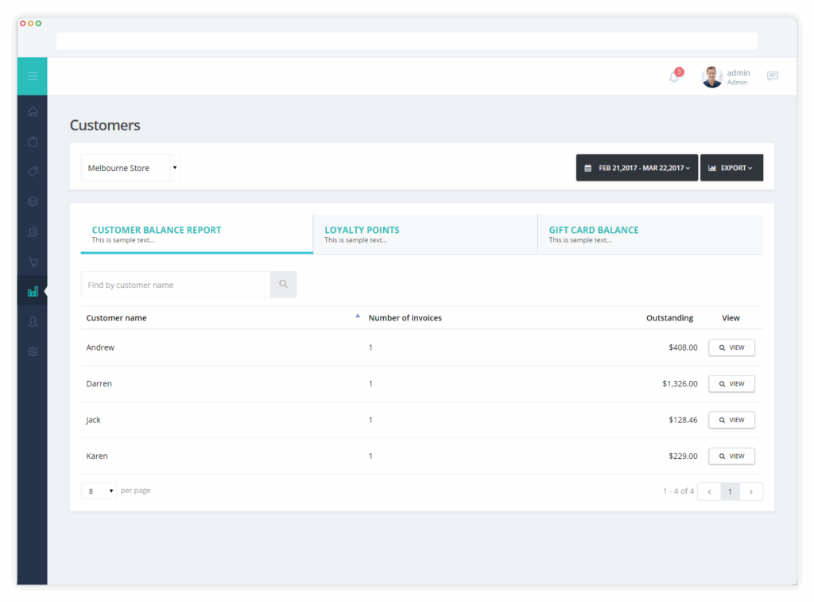
Task: Click the price tag sidebar icon
Action: tap(33, 172)
